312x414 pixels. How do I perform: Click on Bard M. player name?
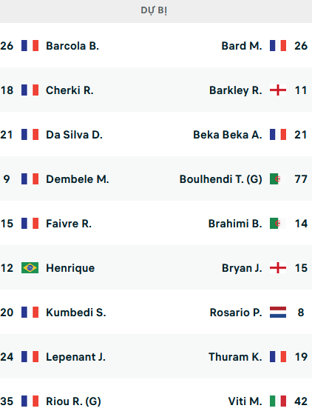[x=242, y=46]
